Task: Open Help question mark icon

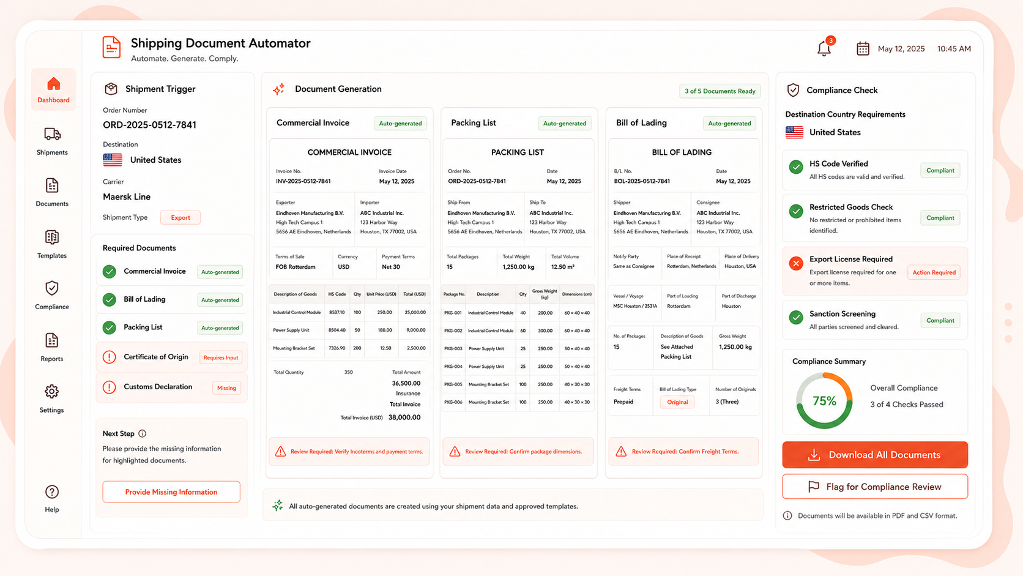Action: 52,492
